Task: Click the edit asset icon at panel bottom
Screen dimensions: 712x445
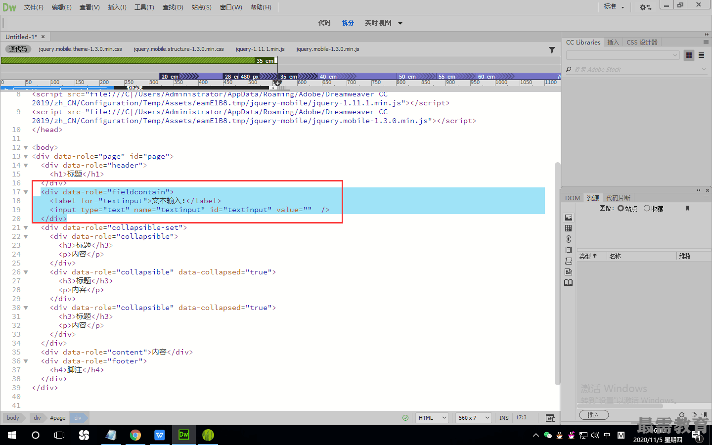Action: point(694,415)
